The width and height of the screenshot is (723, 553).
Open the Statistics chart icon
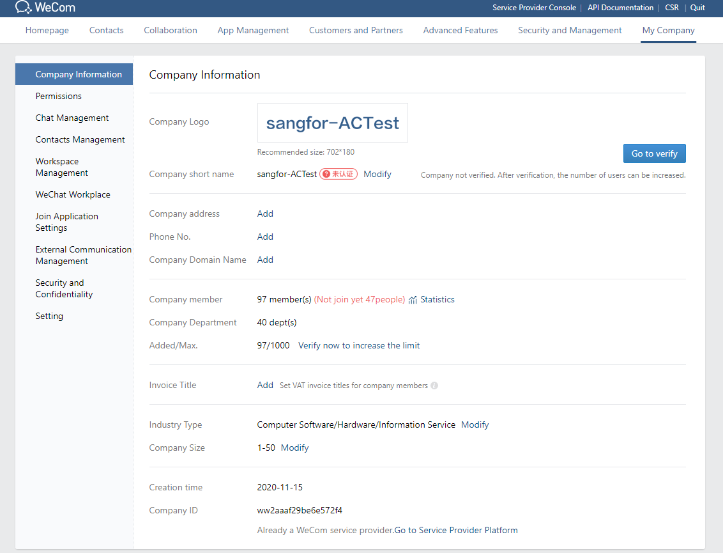point(413,300)
